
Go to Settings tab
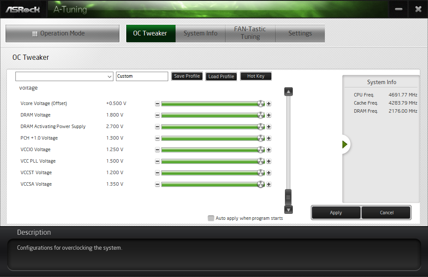[x=300, y=33]
